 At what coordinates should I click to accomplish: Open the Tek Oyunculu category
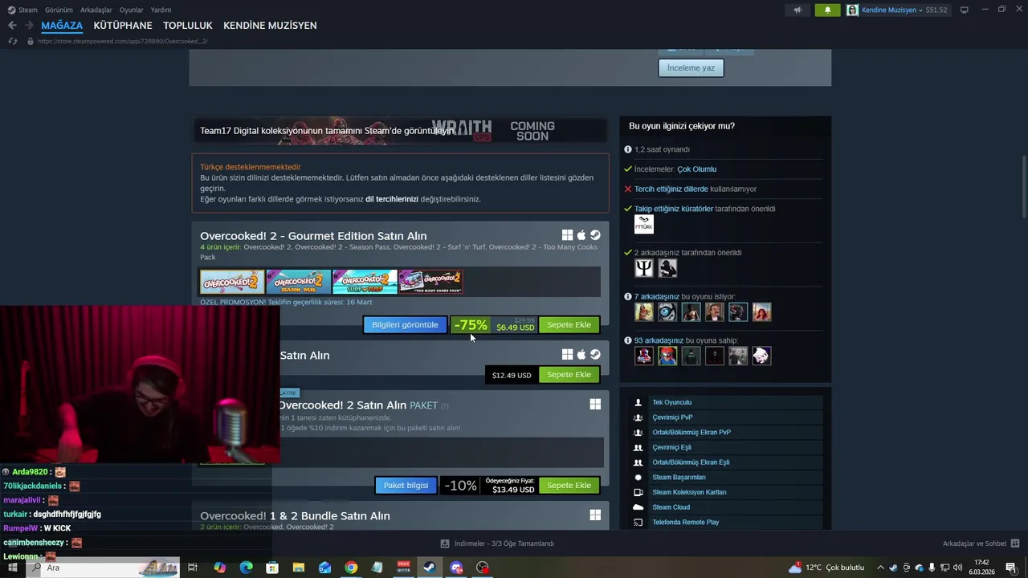671,403
